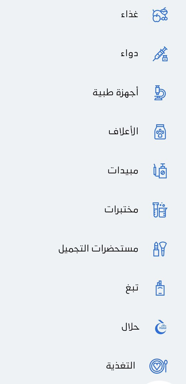The height and width of the screenshot is (384, 186).
Task: Open the Halal crescent icon
Action: pos(160,327)
